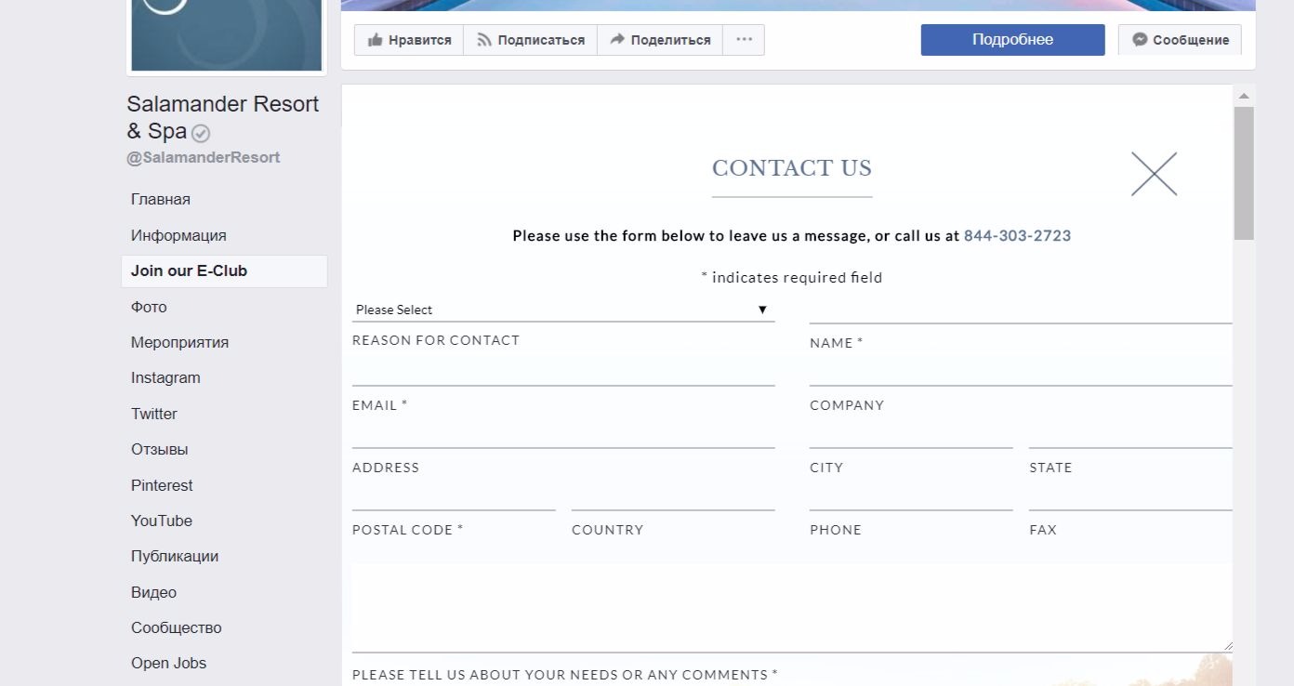Call the 844-303-2723 phone link
Image resolution: width=1294 pixels, height=686 pixels.
[x=1017, y=236]
